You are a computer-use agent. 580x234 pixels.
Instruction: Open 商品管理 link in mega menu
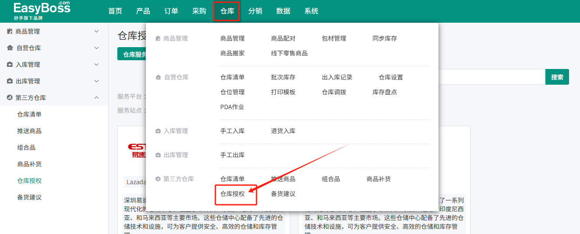232,38
